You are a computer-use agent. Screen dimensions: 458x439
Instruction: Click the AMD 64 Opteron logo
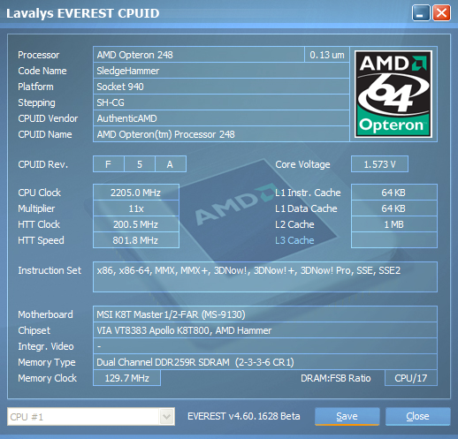pos(393,94)
